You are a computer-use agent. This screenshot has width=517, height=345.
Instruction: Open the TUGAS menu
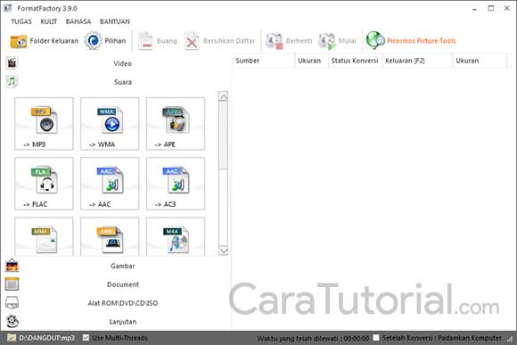[21, 21]
